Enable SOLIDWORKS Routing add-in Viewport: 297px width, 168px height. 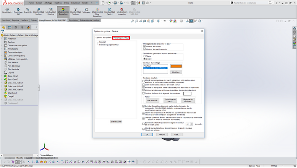click(51, 11)
